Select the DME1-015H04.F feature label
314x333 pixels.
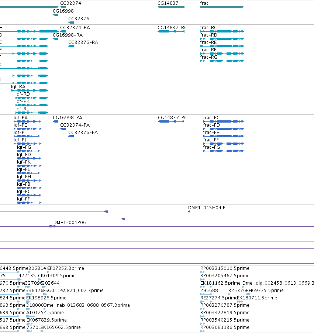(x=207, y=208)
